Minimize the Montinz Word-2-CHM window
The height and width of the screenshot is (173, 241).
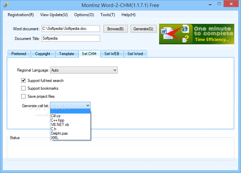[210, 4]
